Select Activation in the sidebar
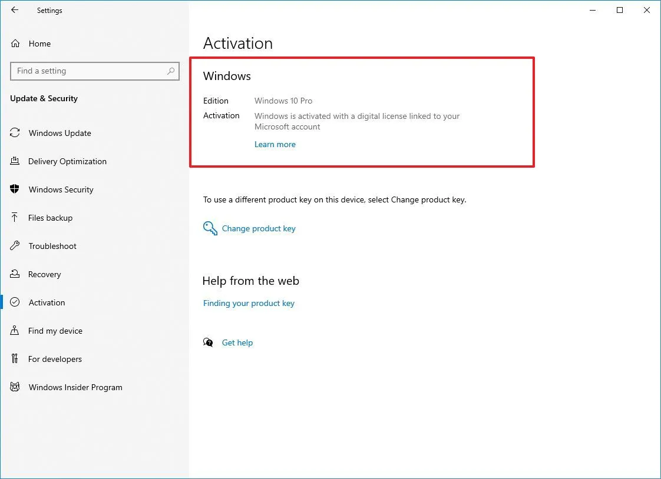Image resolution: width=661 pixels, height=479 pixels. tap(47, 302)
